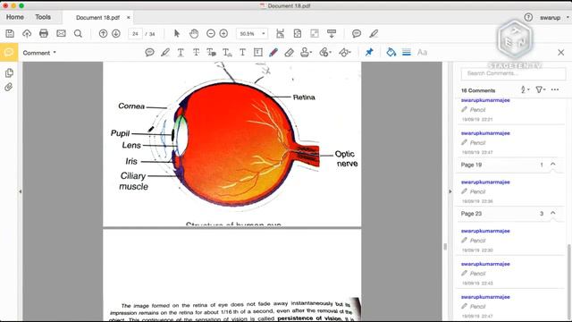Screen dimensions: 572x322
Task: Click the active Comment tool yellow icon
Action: [9, 52]
